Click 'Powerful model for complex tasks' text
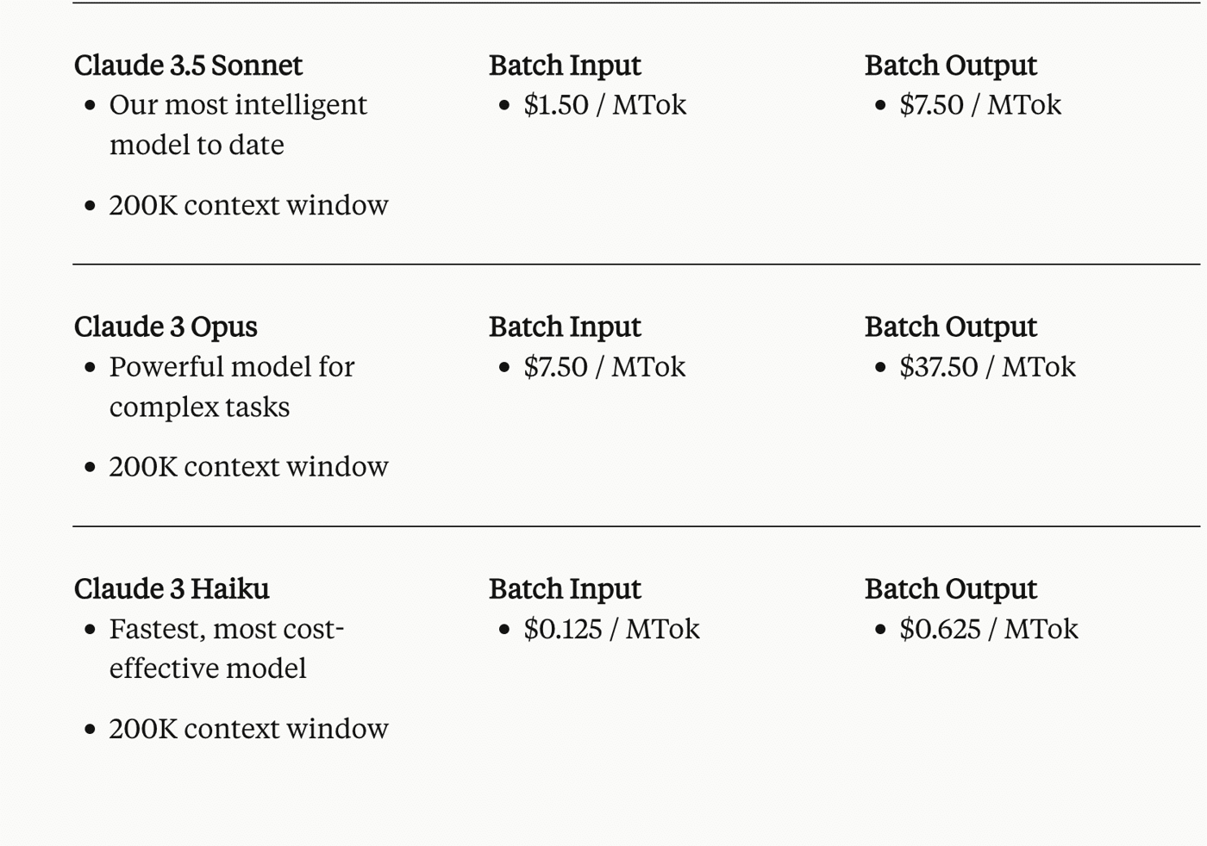This screenshot has height=846, width=1207. pos(232,387)
